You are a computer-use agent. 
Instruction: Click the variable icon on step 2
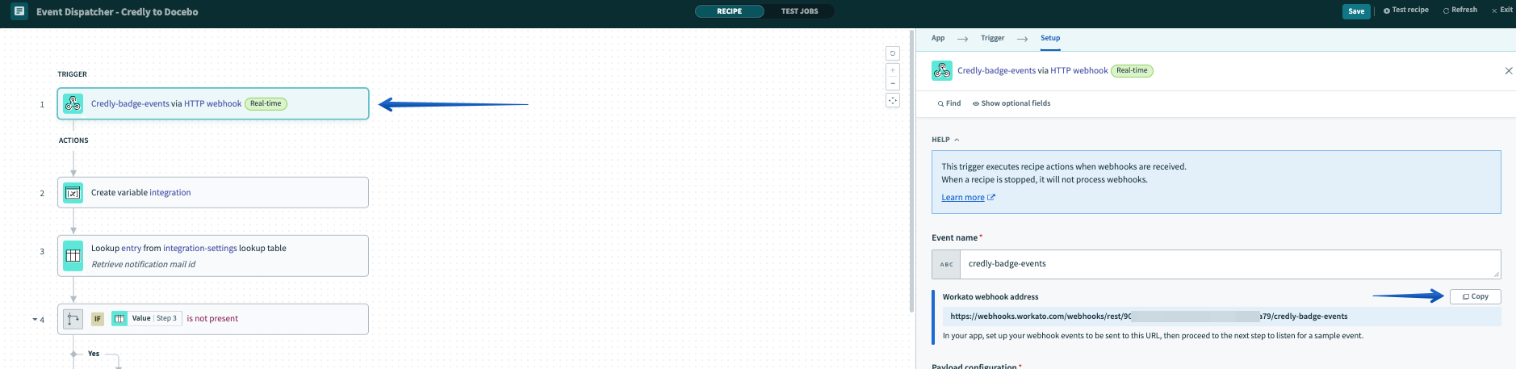tap(73, 193)
